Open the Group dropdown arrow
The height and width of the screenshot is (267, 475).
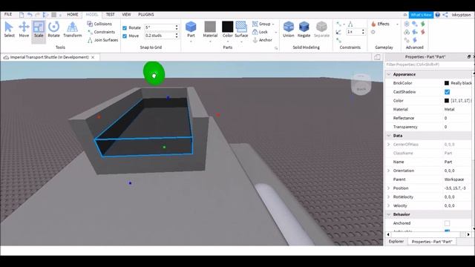pyautogui.click(x=273, y=24)
